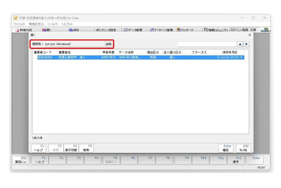The height and width of the screenshot is (188, 281).
Task: Click the save timestamp 09:28:18 cell
Action: pyautogui.click(x=230, y=57)
